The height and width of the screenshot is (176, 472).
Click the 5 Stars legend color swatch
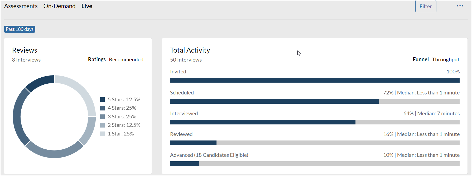(103, 99)
